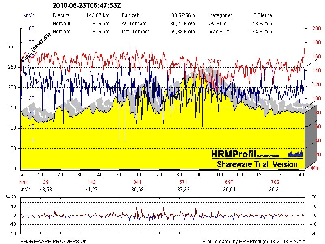Select the Kategorie 3 Sterne rating
This screenshot has width=325, height=244.
[x=262, y=15]
